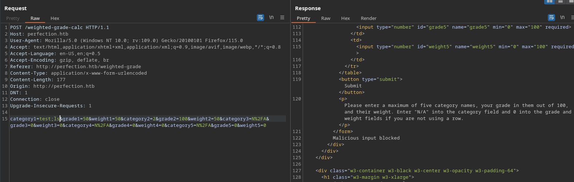This screenshot has height=182, width=574.
Task: Click the POST /weighted-grade-calc request line
Action: [x=59, y=28]
